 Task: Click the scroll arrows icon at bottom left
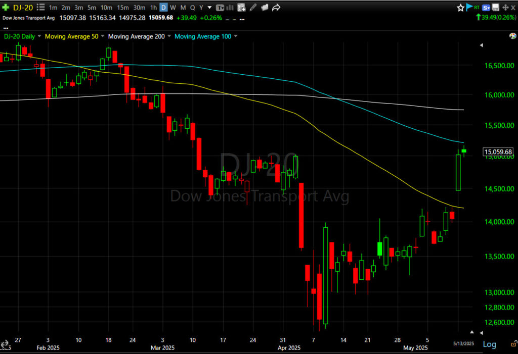click(4, 344)
